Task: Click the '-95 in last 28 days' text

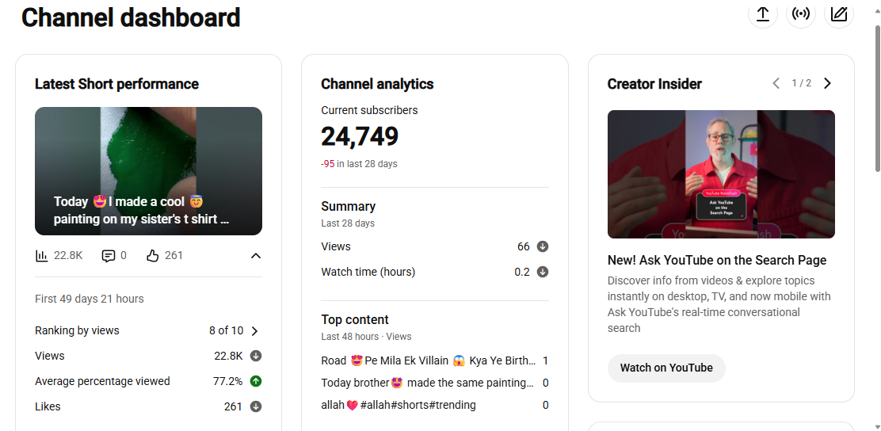Action: [x=359, y=164]
